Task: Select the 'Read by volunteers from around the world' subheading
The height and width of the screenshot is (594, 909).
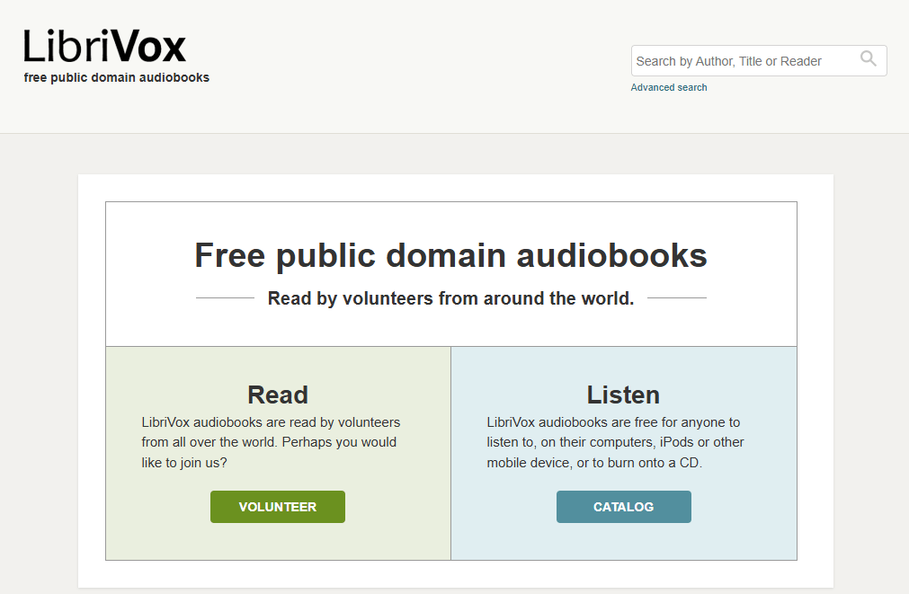Action: click(x=450, y=298)
